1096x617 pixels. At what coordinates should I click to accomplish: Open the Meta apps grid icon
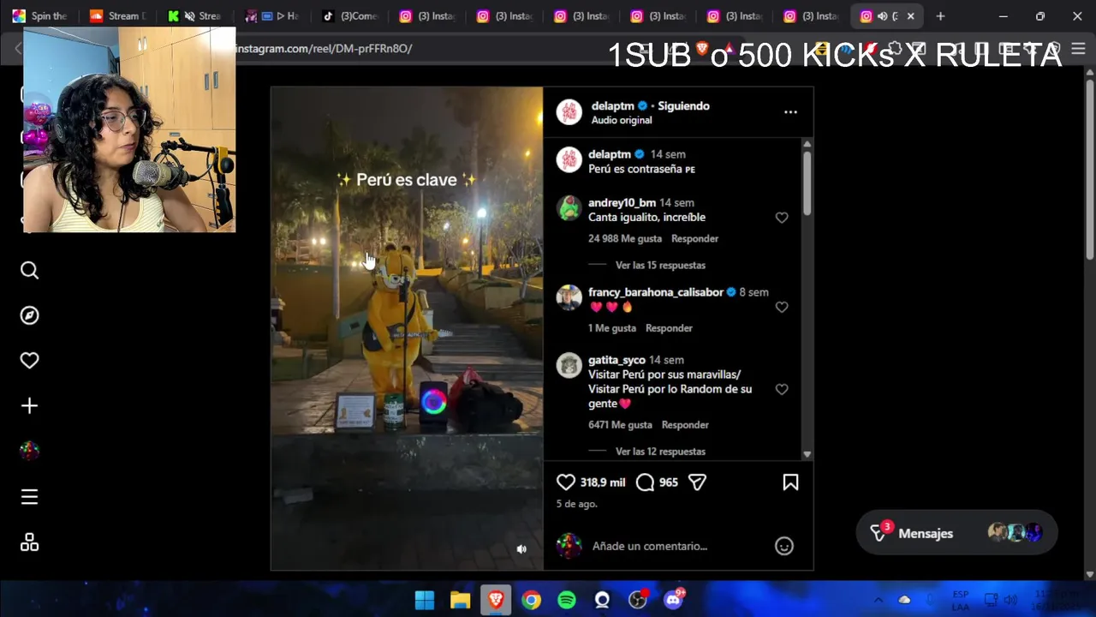29,542
